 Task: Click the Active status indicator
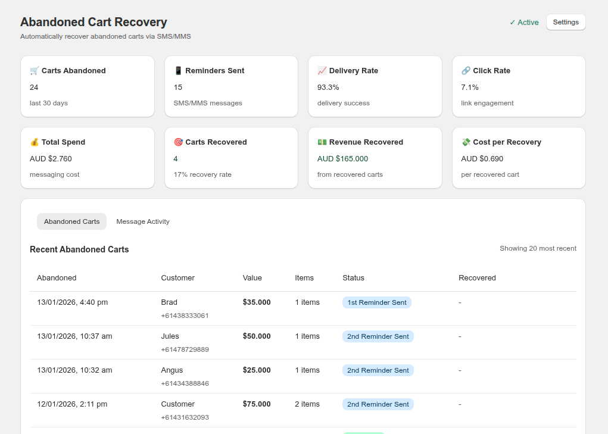[x=524, y=23]
